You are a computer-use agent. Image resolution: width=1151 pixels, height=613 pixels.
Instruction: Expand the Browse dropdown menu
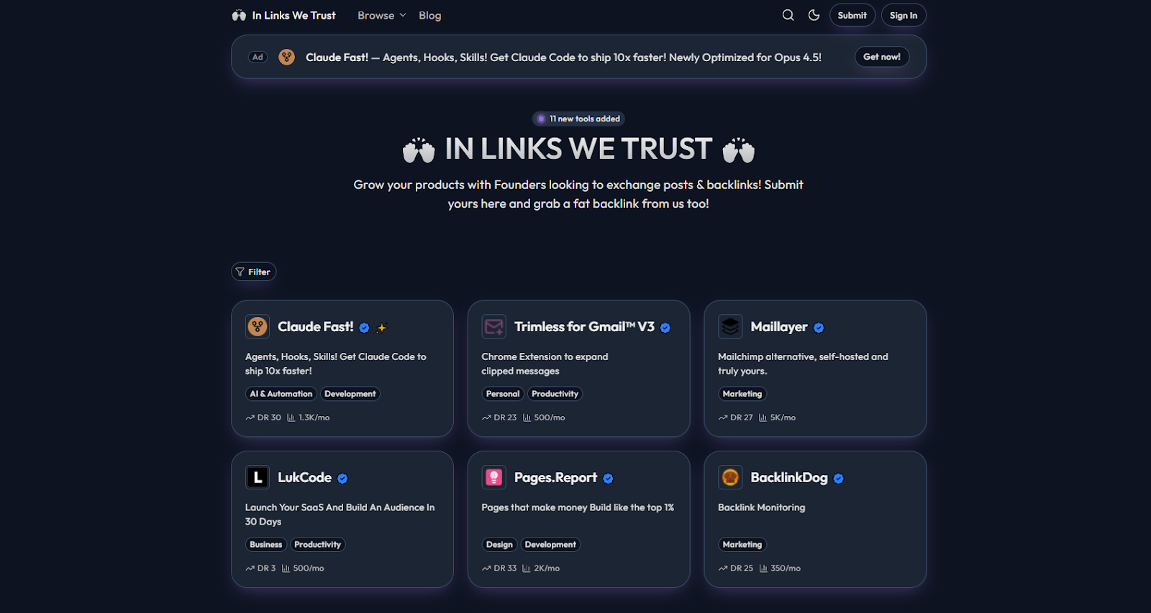(x=382, y=15)
